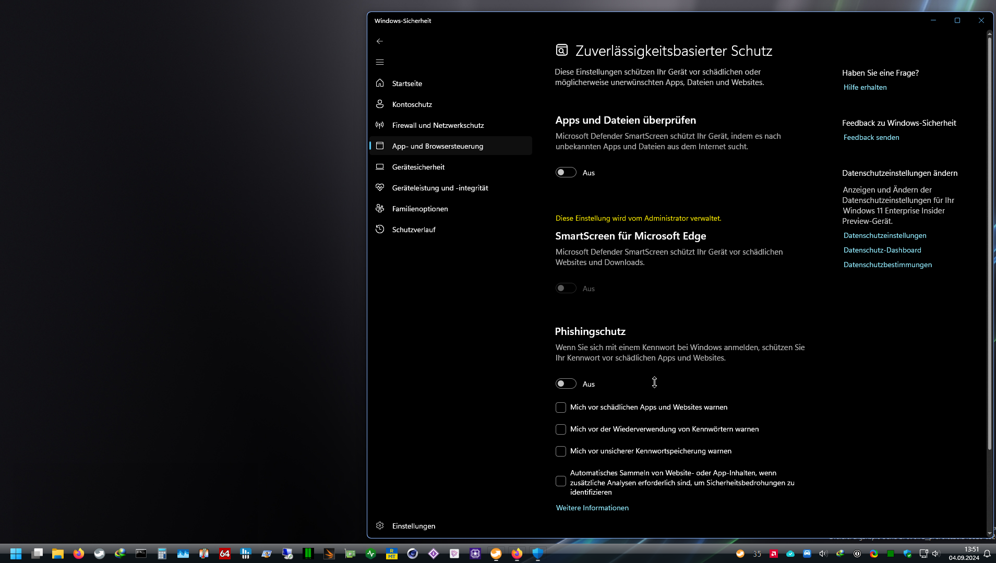The image size is (996, 563).
Task: Open the blue bar-chart taskbar icon
Action: 246,554
